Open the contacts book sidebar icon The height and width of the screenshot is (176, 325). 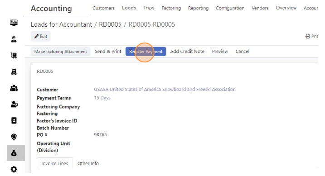pyautogui.click(x=14, y=120)
